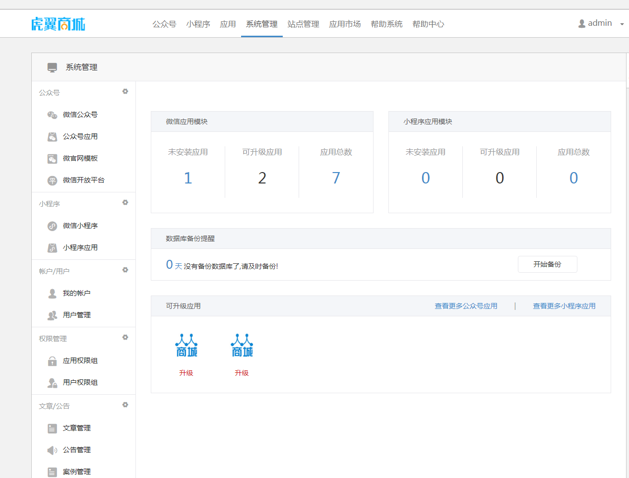Image resolution: width=629 pixels, height=478 pixels.
Task: Click the 公告管理 speaker icon
Action: tap(52, 450)
